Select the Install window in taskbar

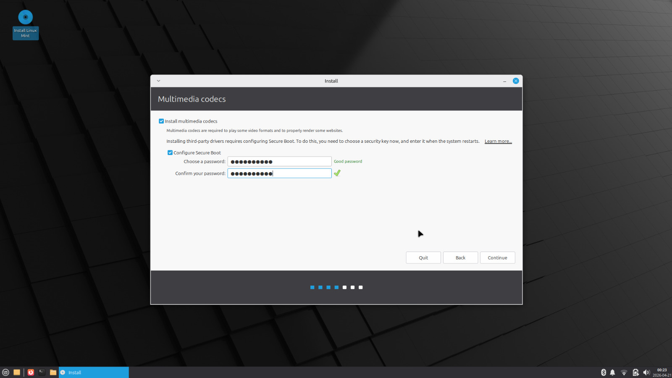tap(94, 372)
